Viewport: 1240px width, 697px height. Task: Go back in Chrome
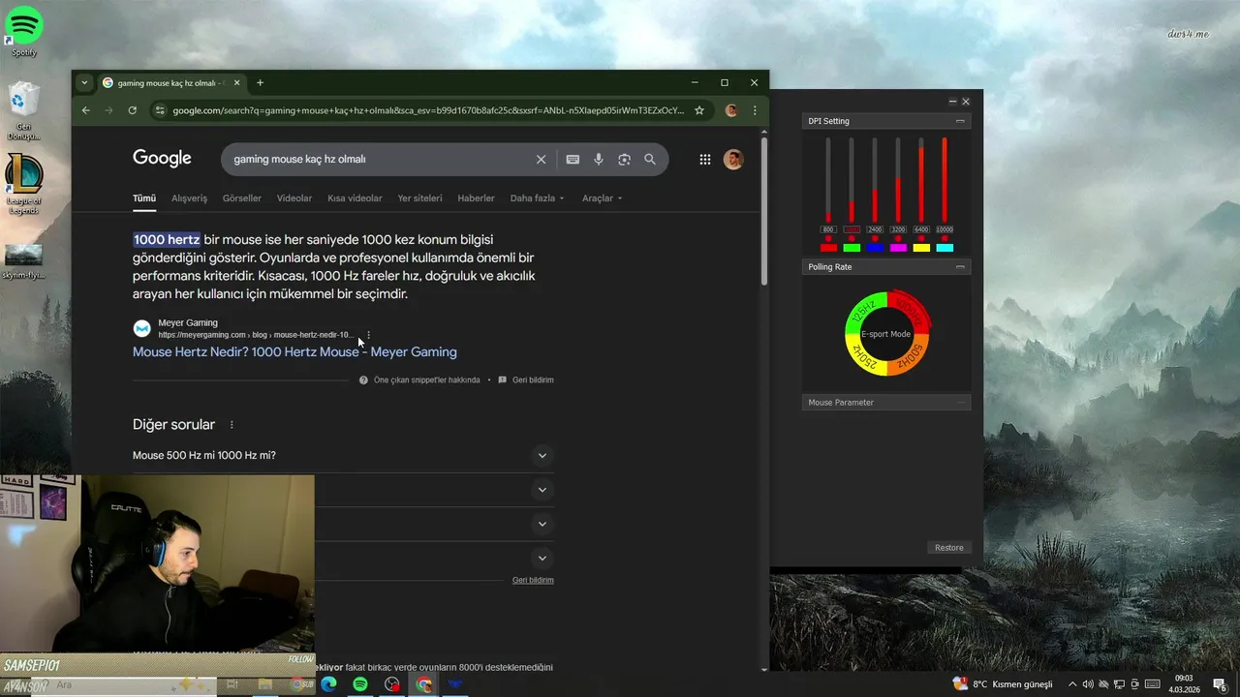point(85,110)
